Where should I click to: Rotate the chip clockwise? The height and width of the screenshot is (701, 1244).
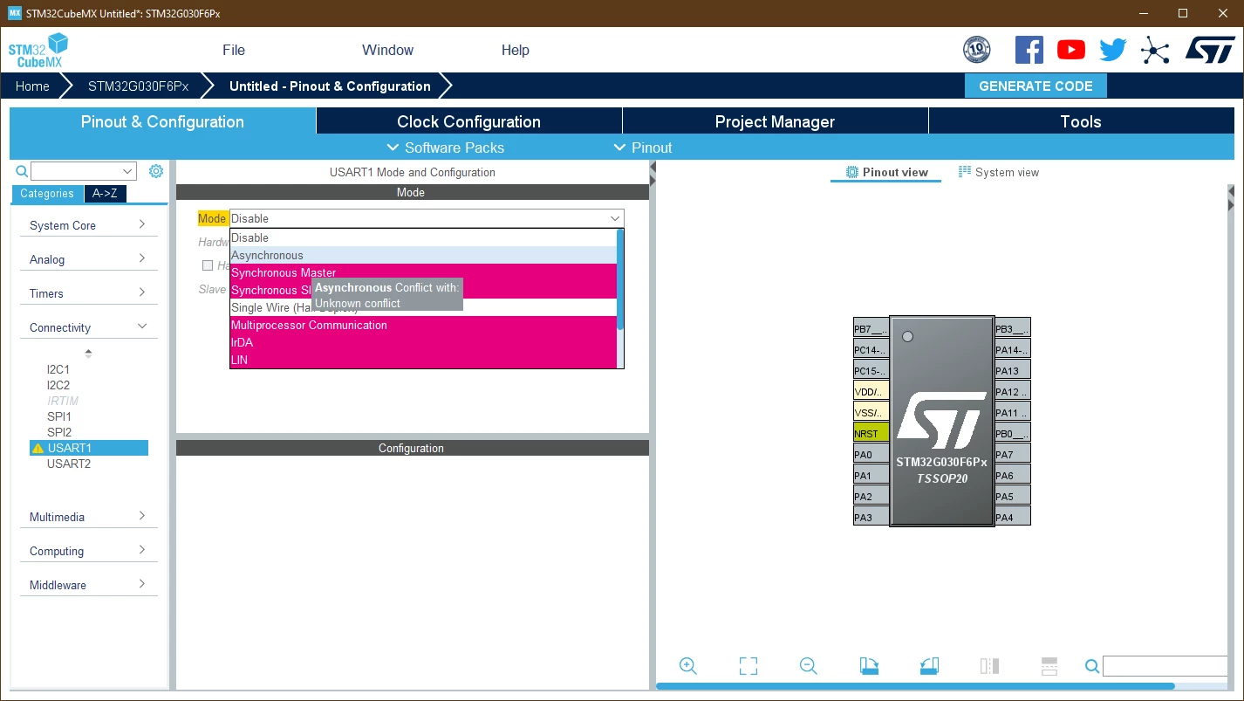[869, 666]
